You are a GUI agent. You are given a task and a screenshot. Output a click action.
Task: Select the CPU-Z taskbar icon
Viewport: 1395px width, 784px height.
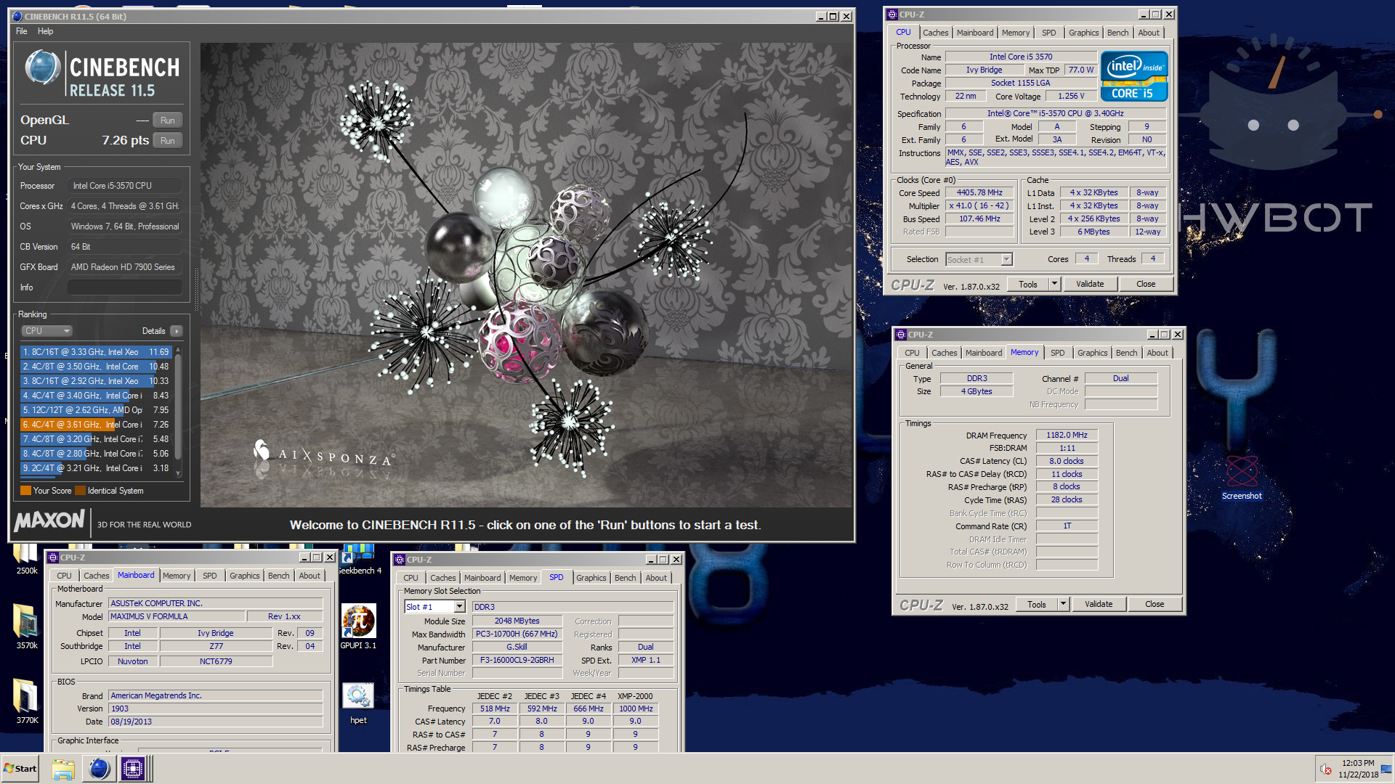point(134,769)
